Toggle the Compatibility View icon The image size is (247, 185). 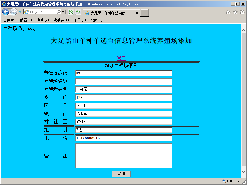pyautogui.click(x=71, y=12)
